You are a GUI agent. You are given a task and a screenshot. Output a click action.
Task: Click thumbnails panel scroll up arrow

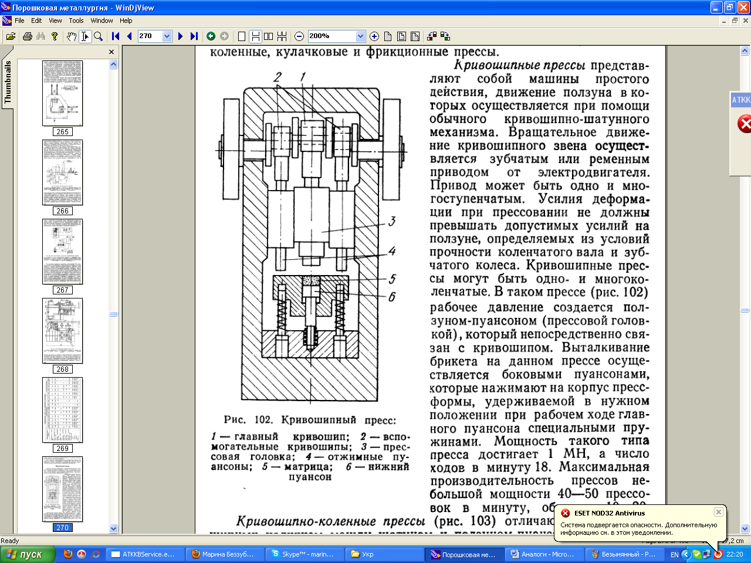(114, 64)
